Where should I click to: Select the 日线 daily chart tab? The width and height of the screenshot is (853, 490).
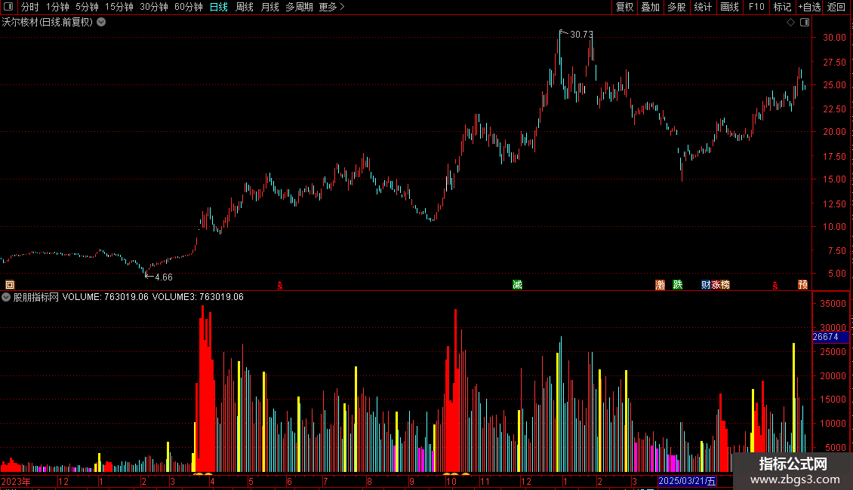[219, 7]
